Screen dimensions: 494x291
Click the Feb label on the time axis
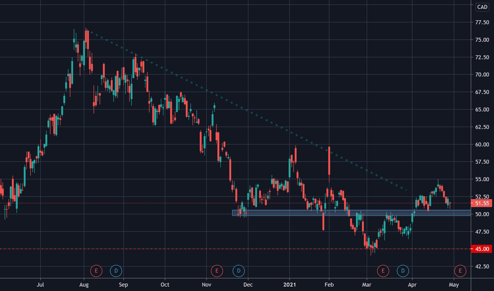pos(329,285)
